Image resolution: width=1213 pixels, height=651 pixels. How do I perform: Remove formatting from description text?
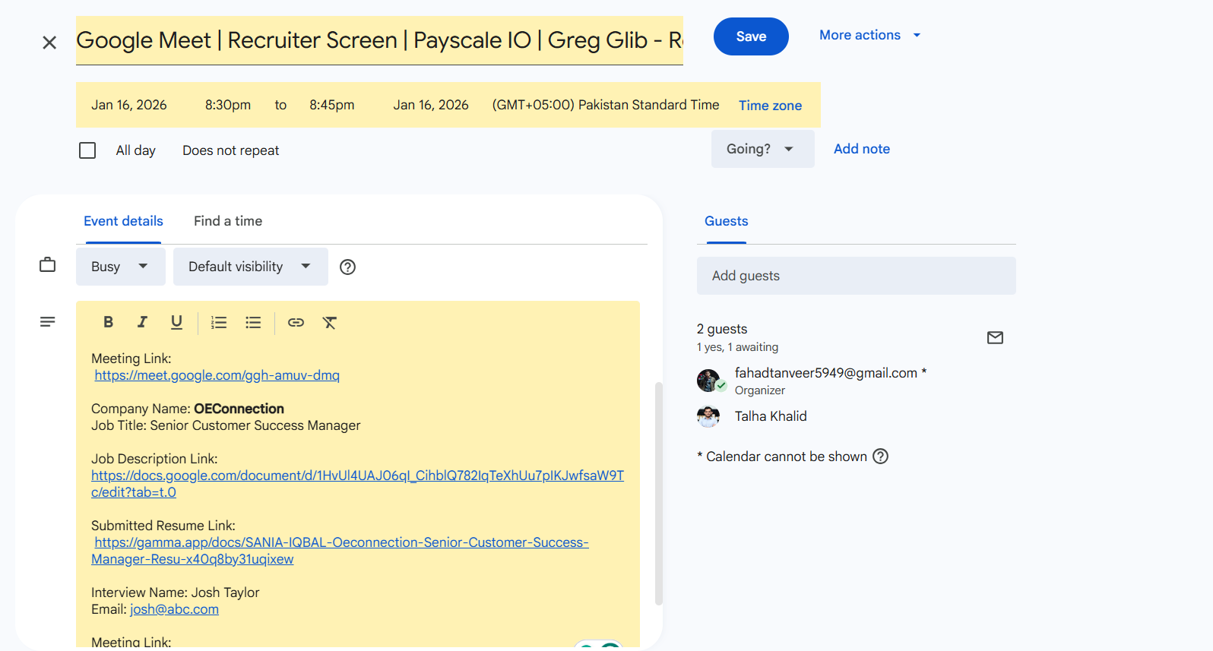pyautogui.click(x=330, y=322)
